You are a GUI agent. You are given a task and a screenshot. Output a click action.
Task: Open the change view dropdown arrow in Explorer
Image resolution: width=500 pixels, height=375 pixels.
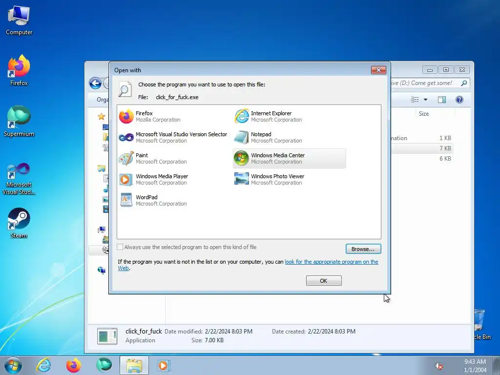click(x=425, y=100)
